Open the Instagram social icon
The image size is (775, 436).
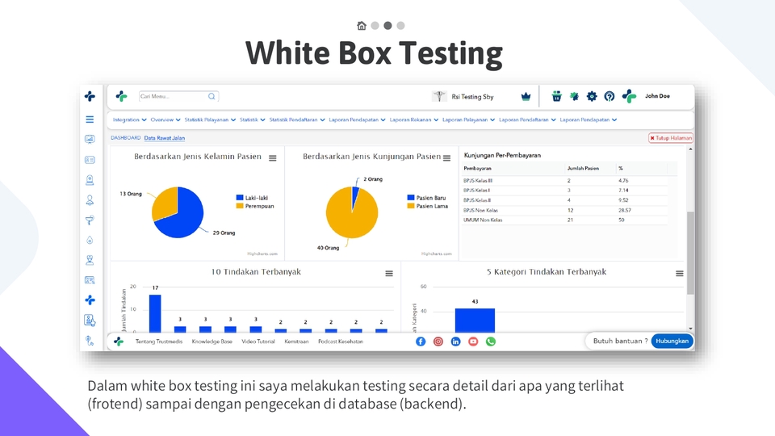[438, 342]
